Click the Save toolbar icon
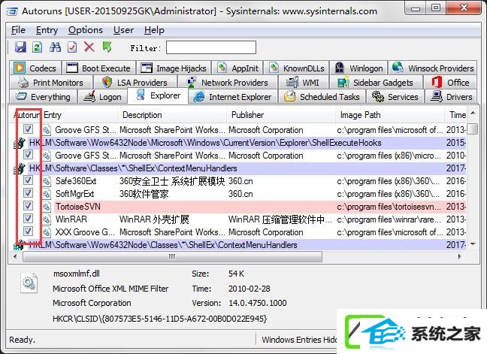The height and width of the screenshot is (354, 487). (20, 47)
